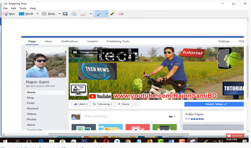
Task: Click the Share button
Action: (x=123, y=104)
